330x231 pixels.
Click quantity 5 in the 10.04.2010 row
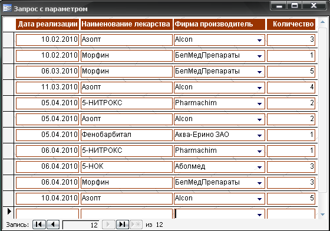tap(291, 198)
